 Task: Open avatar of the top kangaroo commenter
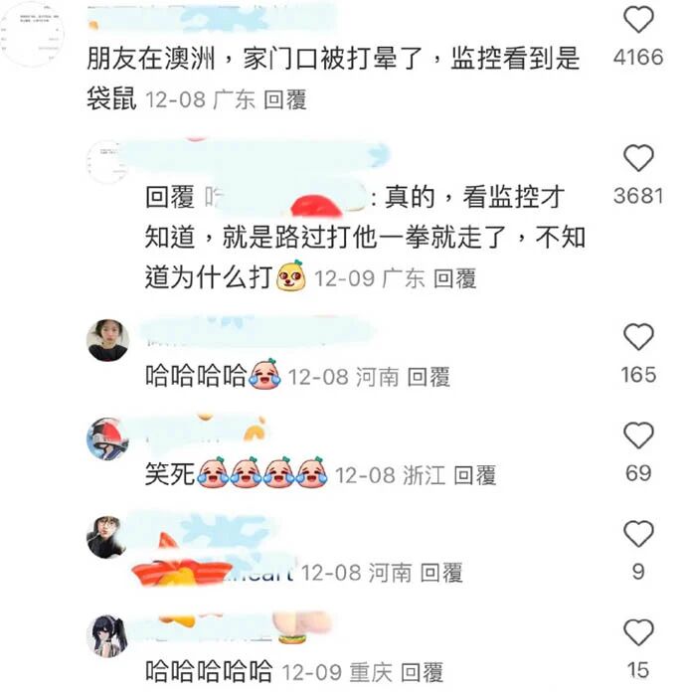coord(32,34)
